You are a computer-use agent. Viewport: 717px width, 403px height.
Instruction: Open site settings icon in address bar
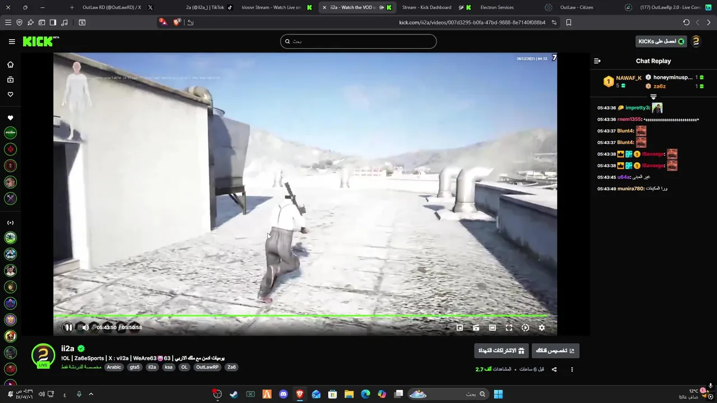[x=554, y=22]
